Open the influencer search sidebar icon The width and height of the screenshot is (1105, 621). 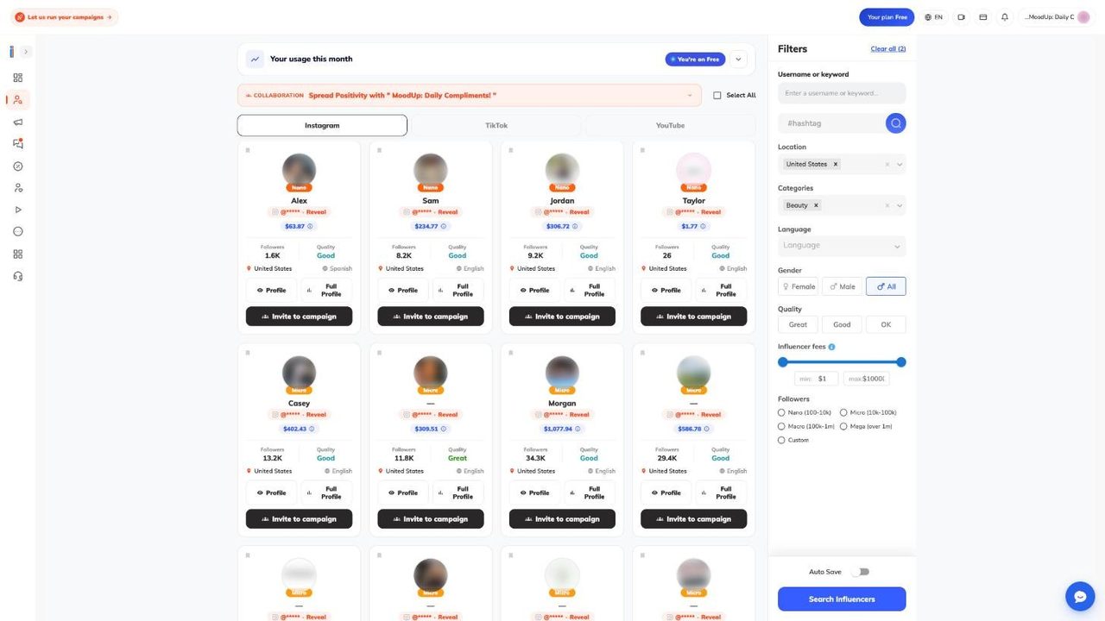[x=17, y=100]
